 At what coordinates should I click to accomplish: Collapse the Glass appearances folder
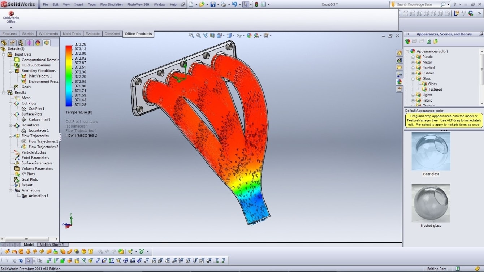click(x=413, y=78)
